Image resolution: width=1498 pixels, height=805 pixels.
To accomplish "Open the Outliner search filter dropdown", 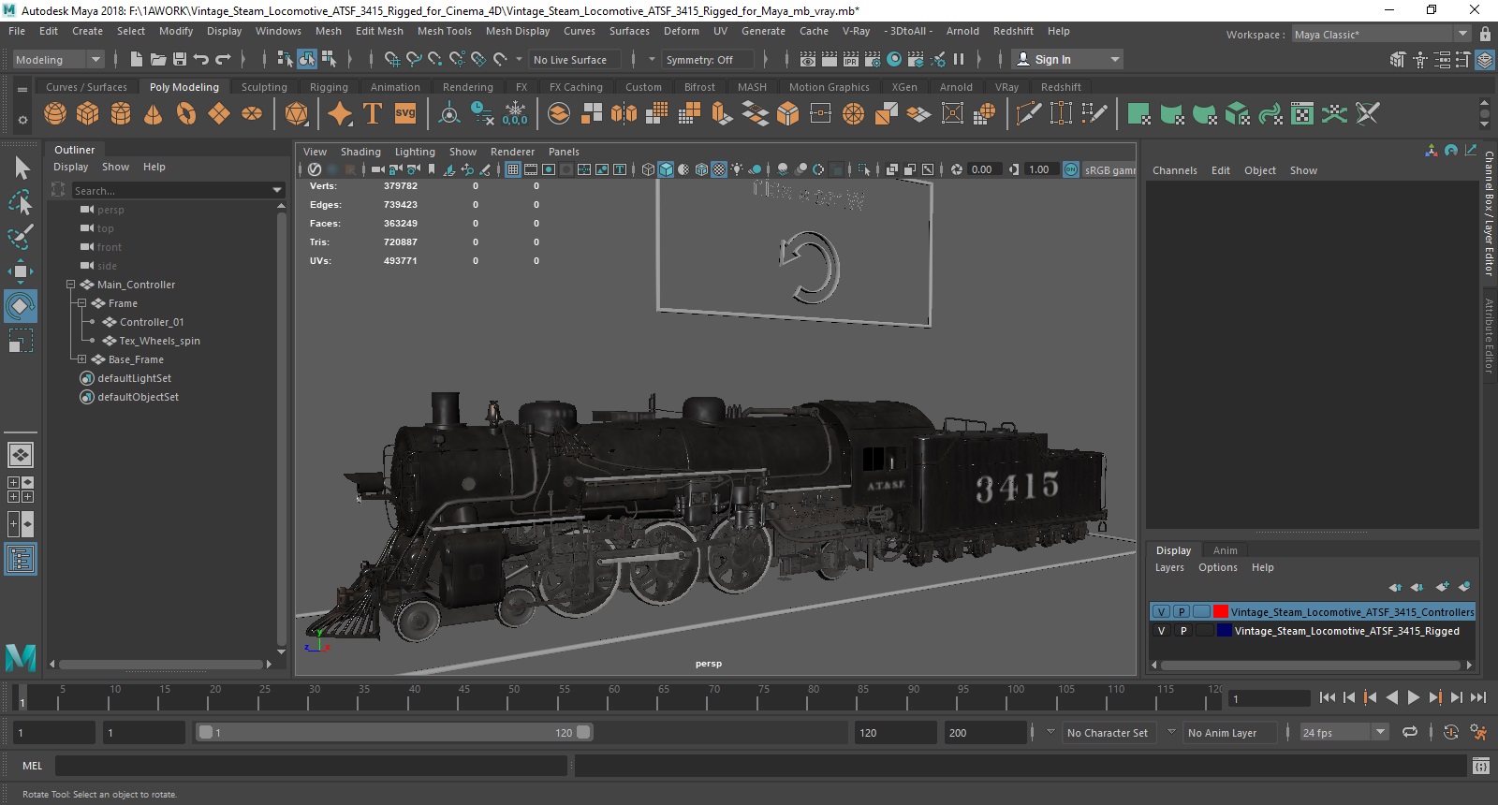I will [277, 190].
